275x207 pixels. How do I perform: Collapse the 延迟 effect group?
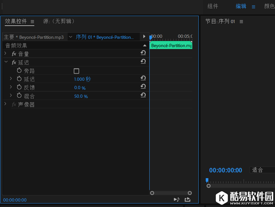click(x=6, y=62)
